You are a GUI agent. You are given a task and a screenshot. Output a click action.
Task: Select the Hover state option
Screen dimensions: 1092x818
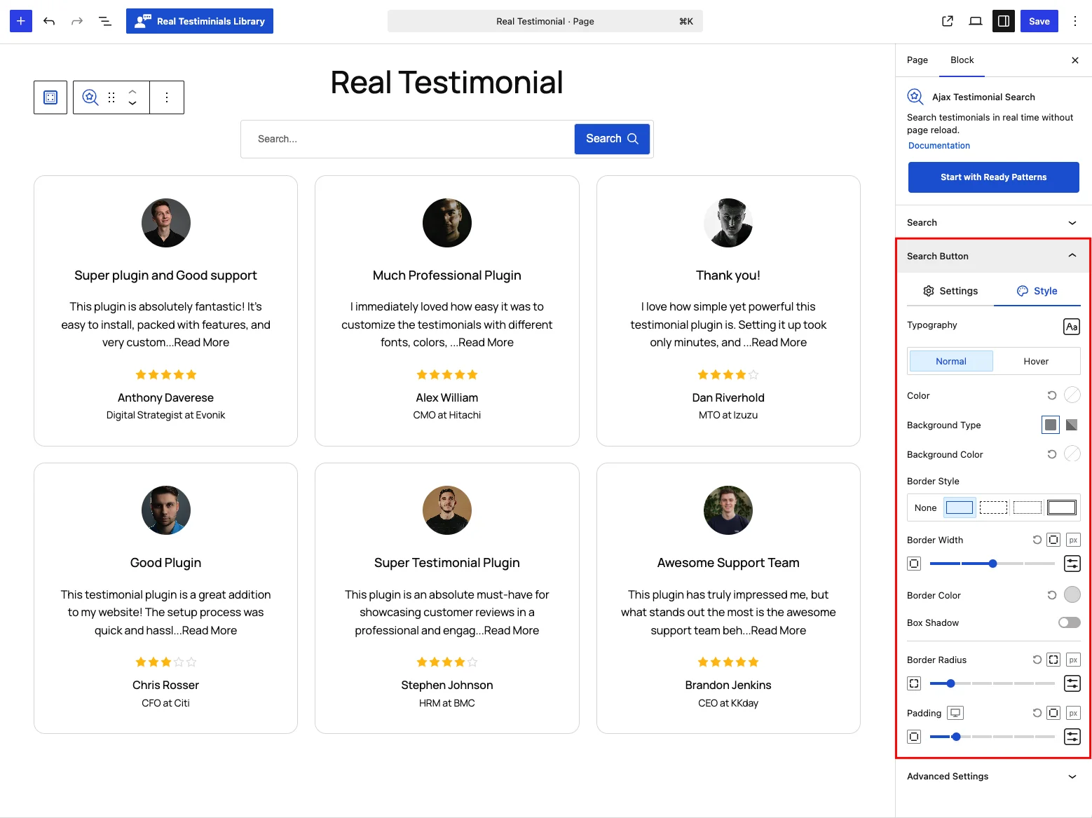pyautogui.click(x=1036, y=361)
